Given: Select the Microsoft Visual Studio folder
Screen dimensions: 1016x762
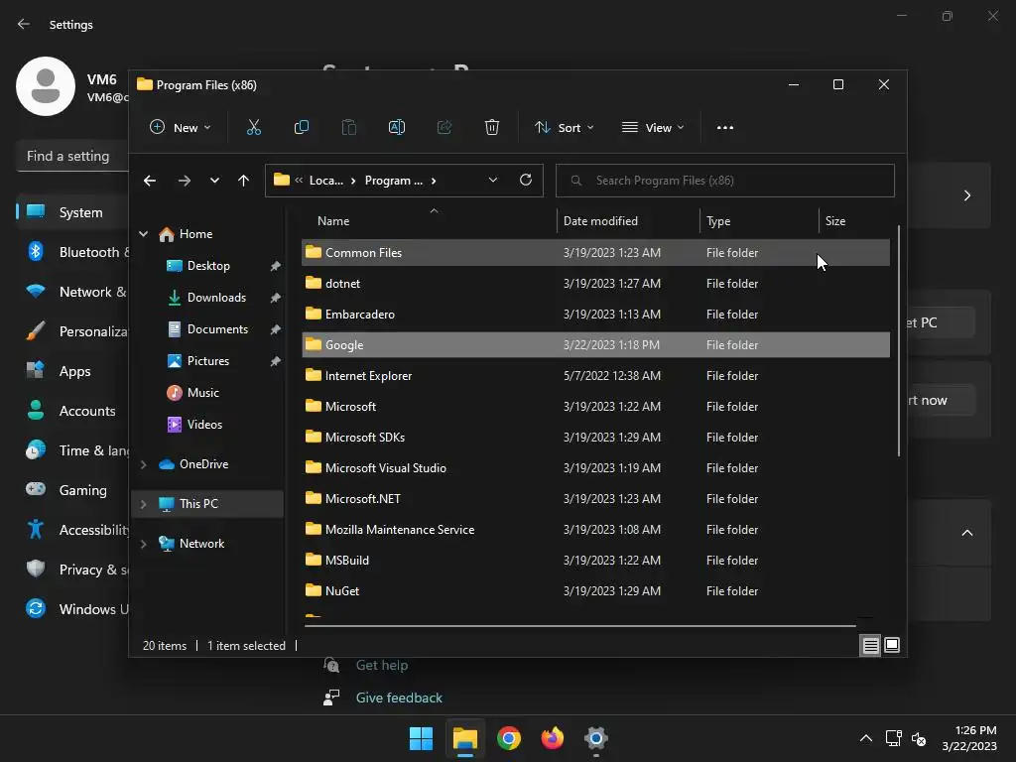Looking at the screenshot, I should tap(595, 468).
